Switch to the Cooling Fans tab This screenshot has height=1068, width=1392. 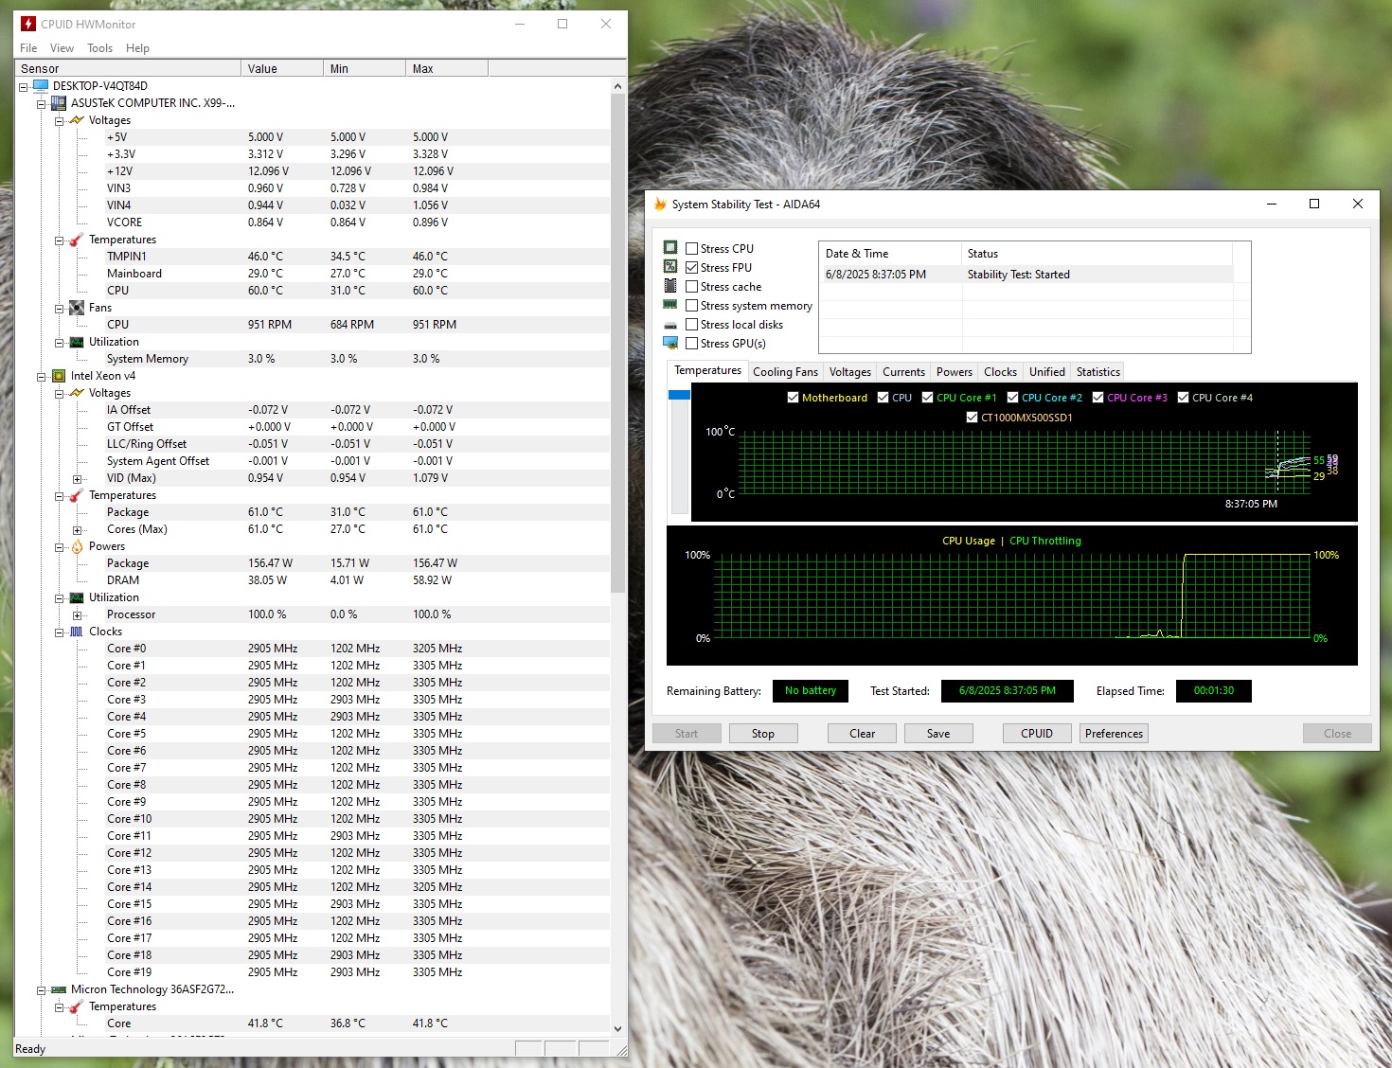point(785,372)
